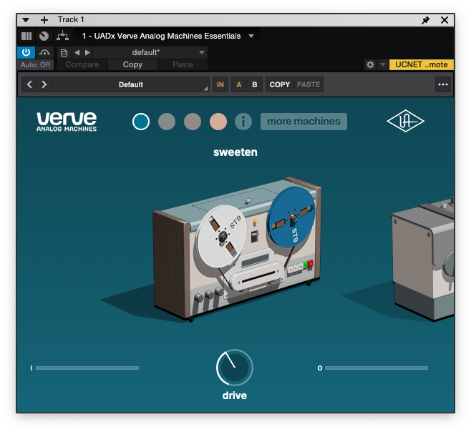The width and height of the screenshot is (471, 432).
Task: Toggle the IN bypass button
Action: 220,84
